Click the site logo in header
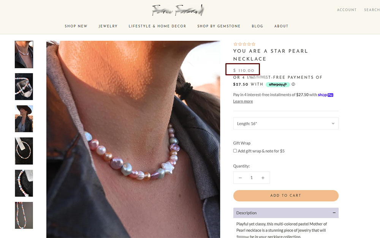 point(178,10)
